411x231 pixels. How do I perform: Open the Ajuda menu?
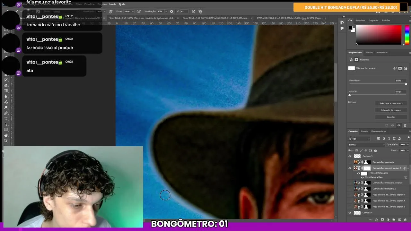click(122, 4)
